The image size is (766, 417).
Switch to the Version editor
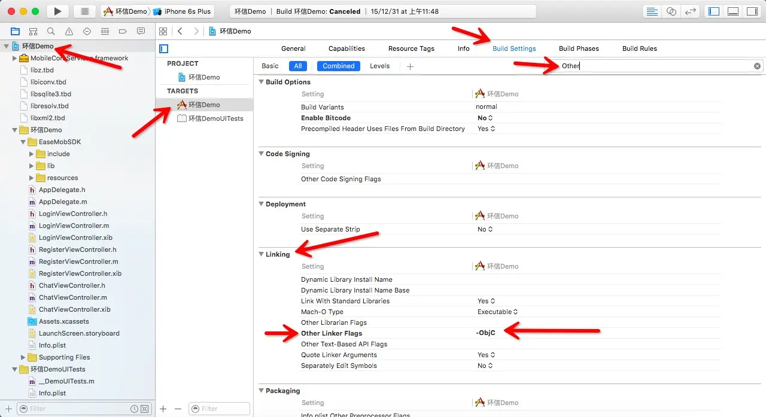coord(691,11)
